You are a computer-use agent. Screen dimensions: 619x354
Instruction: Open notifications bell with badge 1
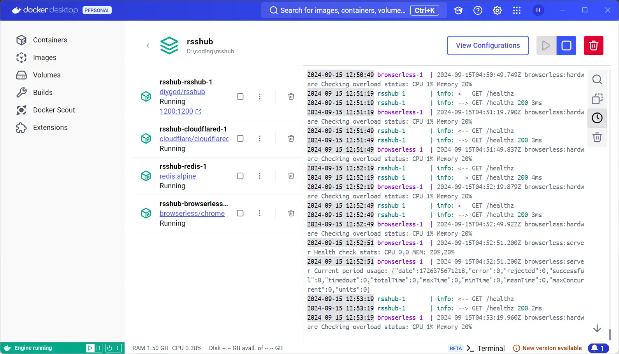click(598, 348)
